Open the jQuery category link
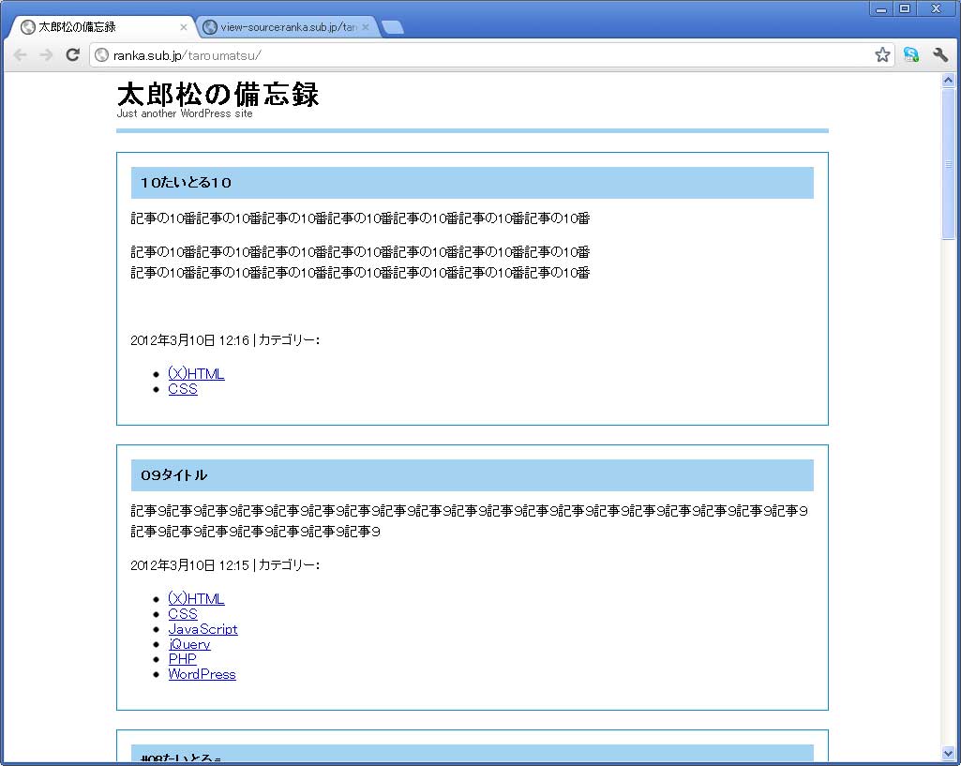The image size is (961, 766). point(189,644)
